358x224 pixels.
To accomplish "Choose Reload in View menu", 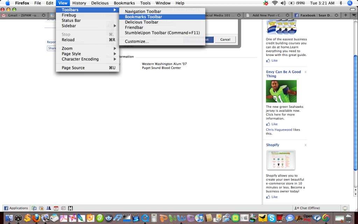I will pyautogui.click(x=87, y=40).
